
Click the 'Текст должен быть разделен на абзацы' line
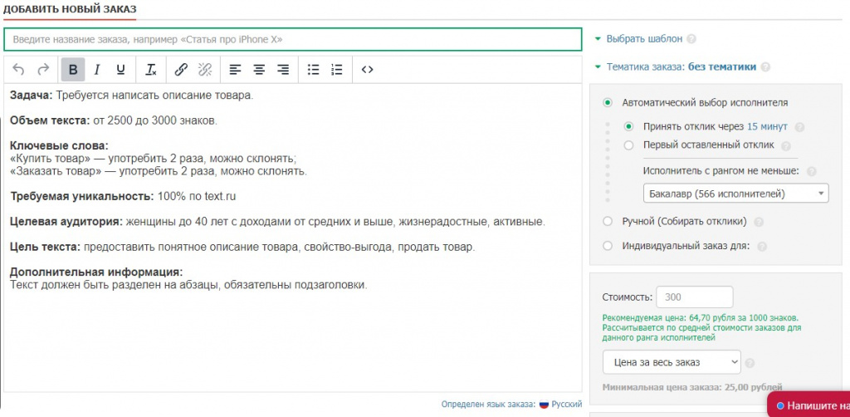coord(188,285)
